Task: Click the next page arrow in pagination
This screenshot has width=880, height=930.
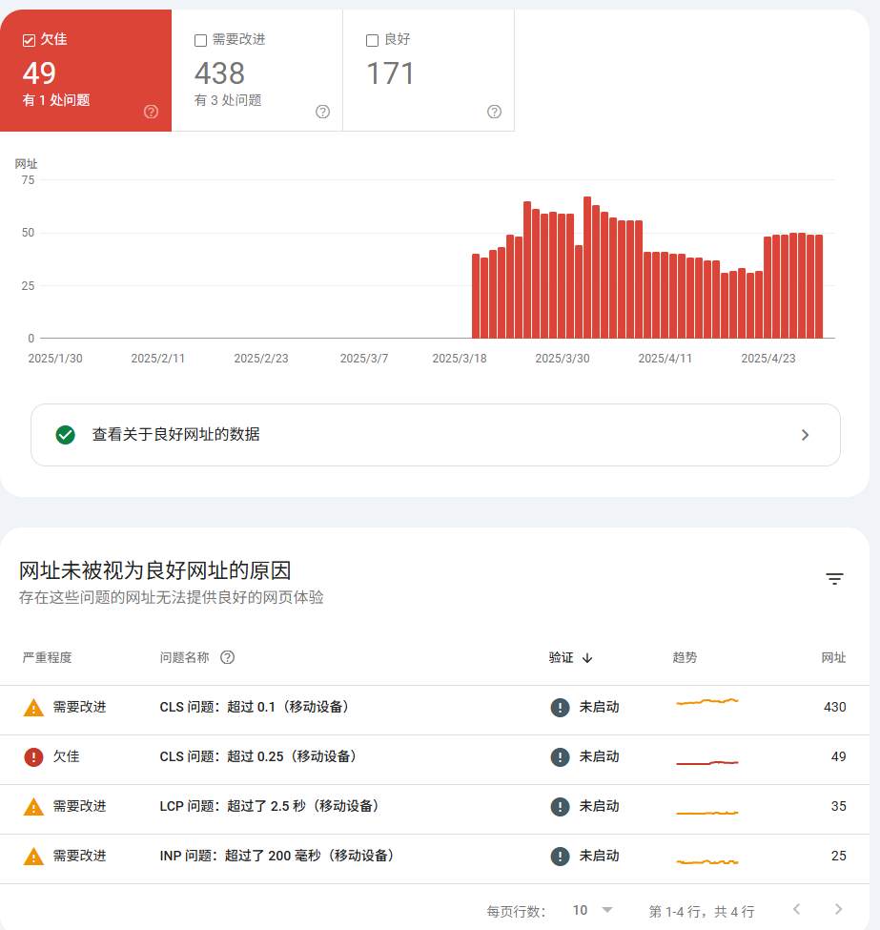Action: 837,910
